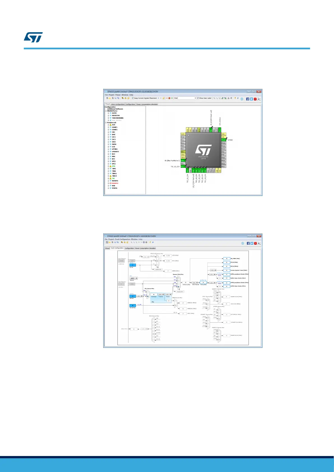Switch to Clock Configuration tab in Pinout window
Viewport: 334px width, 472px height.
tap(118, 104)
